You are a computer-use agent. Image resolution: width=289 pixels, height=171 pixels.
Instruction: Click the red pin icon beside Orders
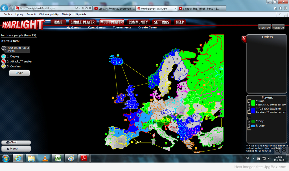tap(244, 39)
